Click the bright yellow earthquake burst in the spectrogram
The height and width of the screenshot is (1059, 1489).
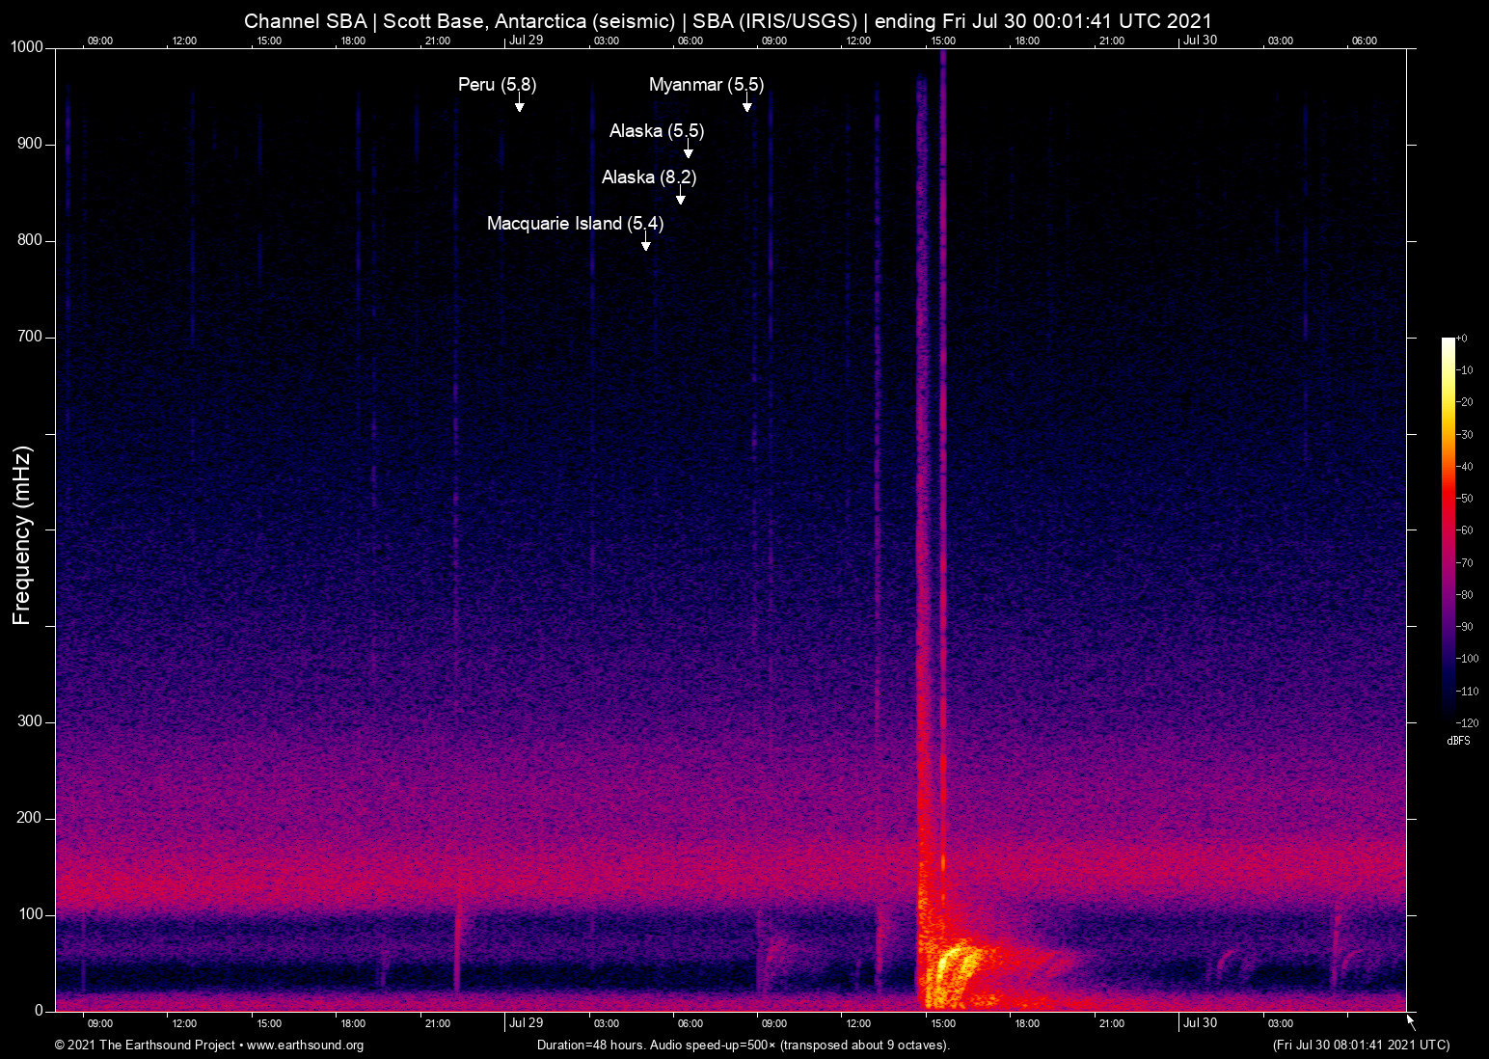(950, 969)
